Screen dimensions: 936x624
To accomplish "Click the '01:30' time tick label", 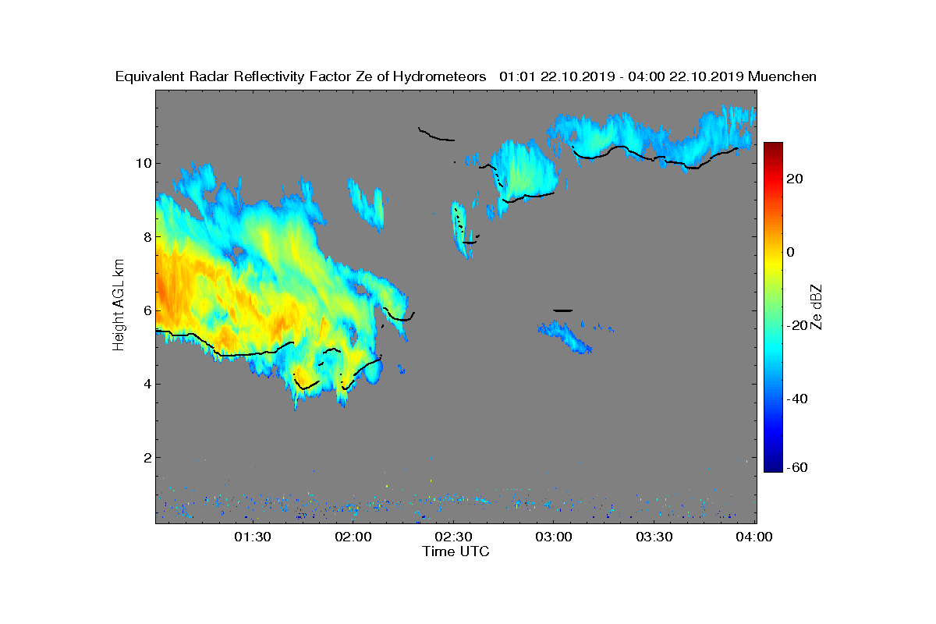I will [x=253, y=537].
